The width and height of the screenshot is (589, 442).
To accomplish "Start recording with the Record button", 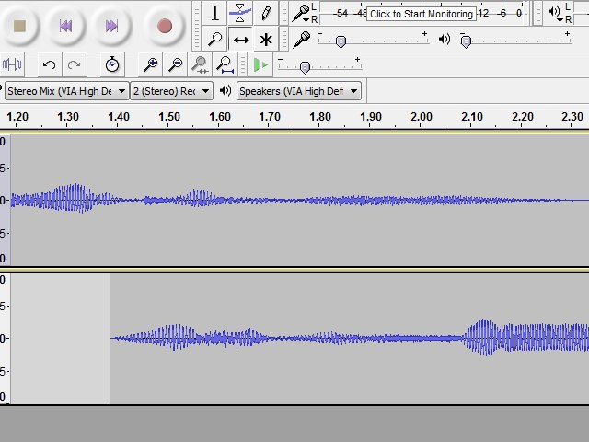I will (x=165, y=26).
